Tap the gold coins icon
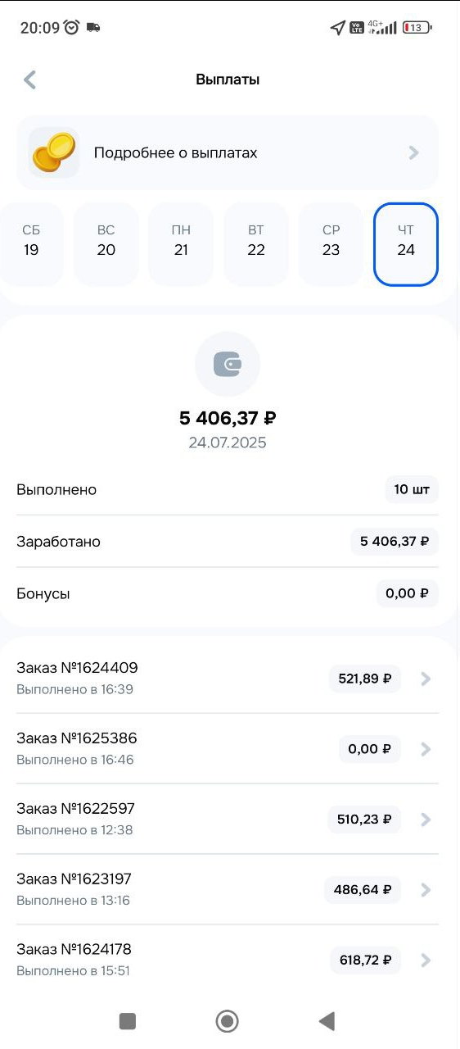The height and width of the screenshot is (1049, 460). click(54, 152)
